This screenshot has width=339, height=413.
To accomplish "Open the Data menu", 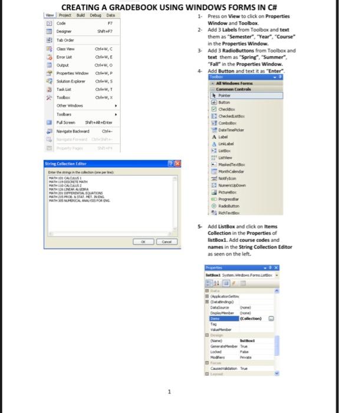I will [111, 15].
